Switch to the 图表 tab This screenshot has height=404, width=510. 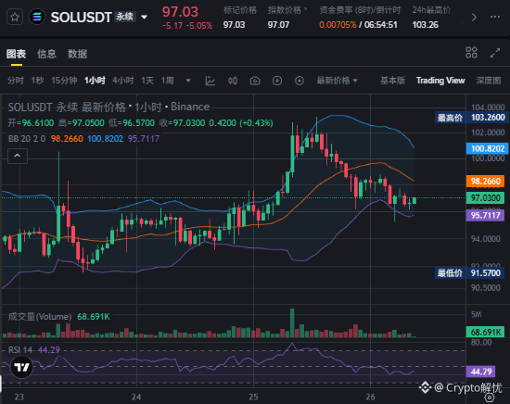(16, 54)
